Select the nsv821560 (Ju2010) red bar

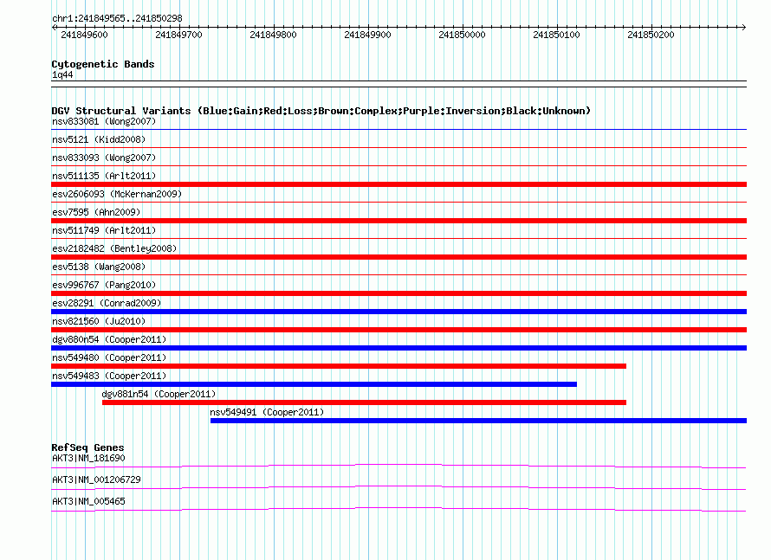(398, 330)
